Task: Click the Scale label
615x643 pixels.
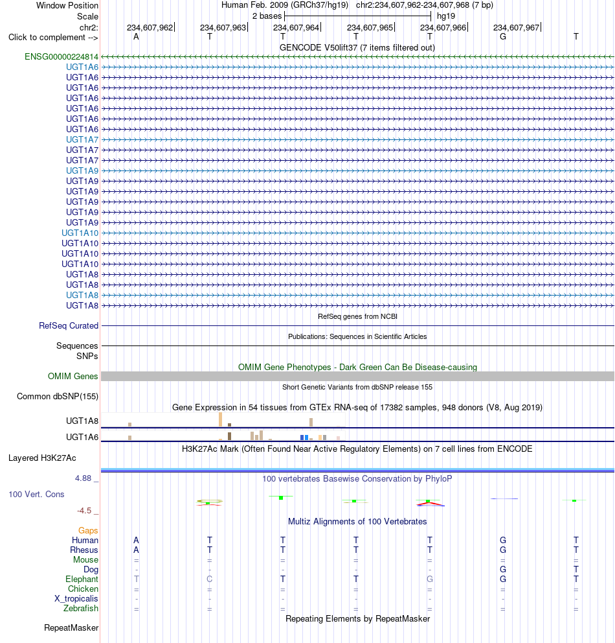Action: tap(87, 16)
